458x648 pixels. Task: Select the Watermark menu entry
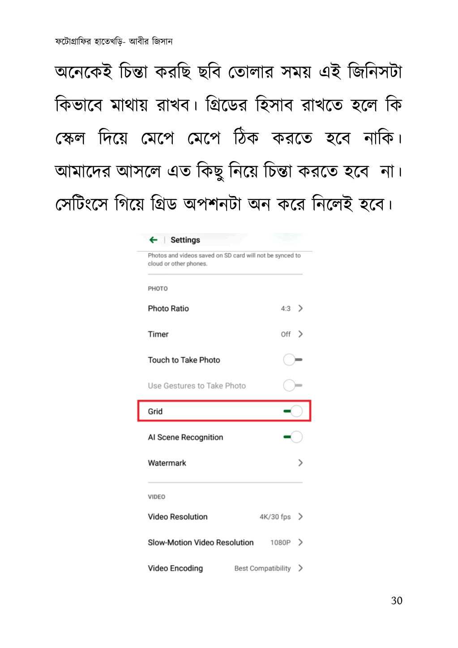point(167,463)
